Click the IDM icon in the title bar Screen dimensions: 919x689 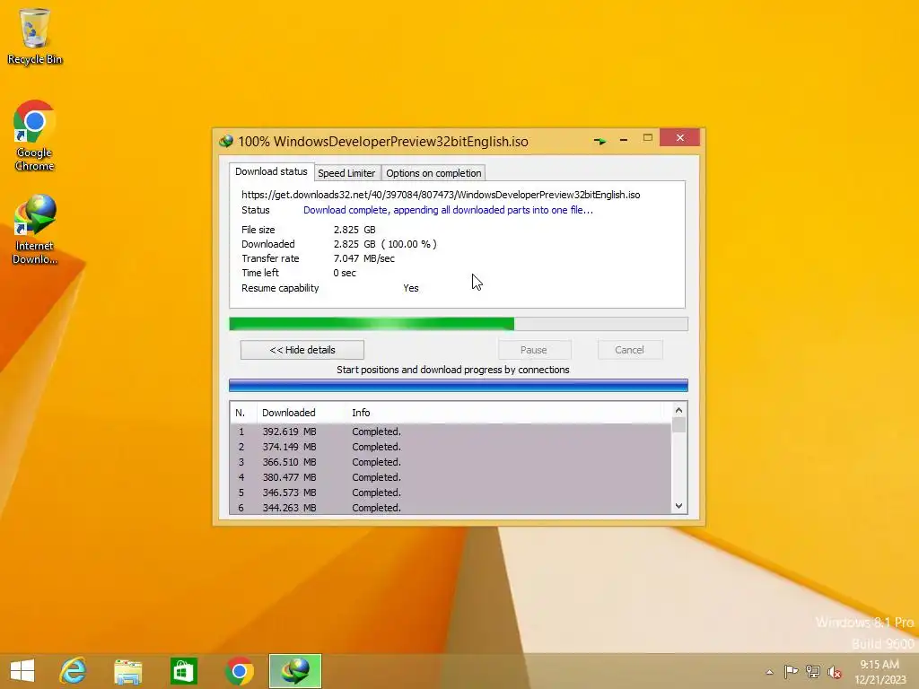point(225,141)
